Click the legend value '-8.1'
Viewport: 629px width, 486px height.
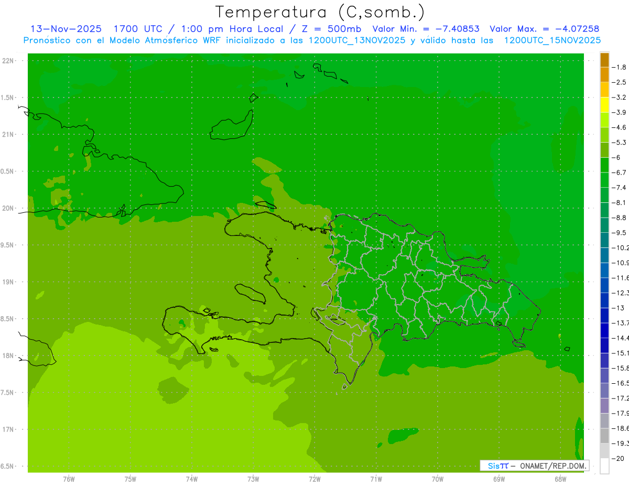(619, 202)
